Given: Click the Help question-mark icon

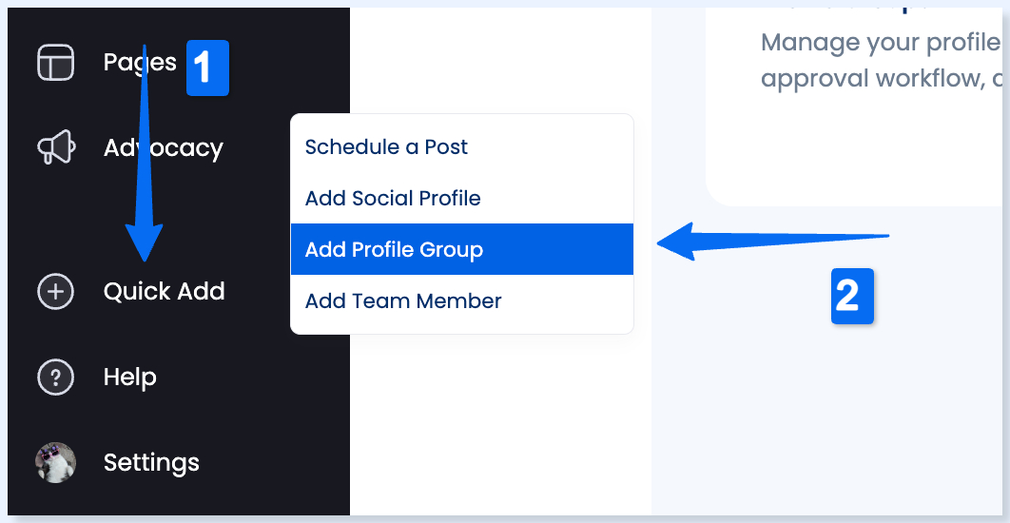Looking at the screenshot, I should pos(55,378).
